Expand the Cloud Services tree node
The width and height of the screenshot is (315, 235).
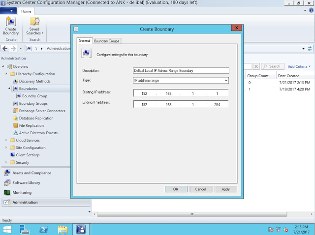click(6, 140)
